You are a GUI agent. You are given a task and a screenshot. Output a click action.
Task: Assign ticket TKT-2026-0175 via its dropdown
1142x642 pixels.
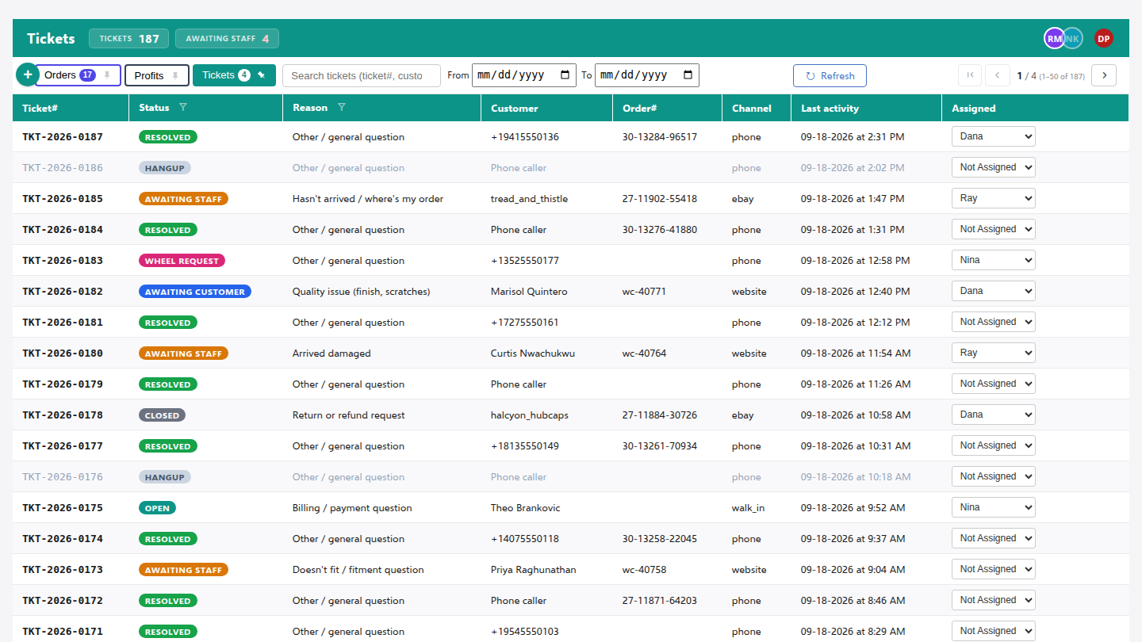[x=994, y=507]
